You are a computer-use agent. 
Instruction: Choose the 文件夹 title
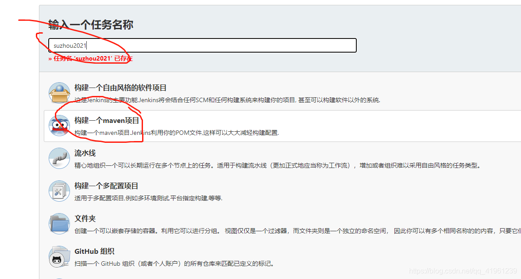[85, 218]
